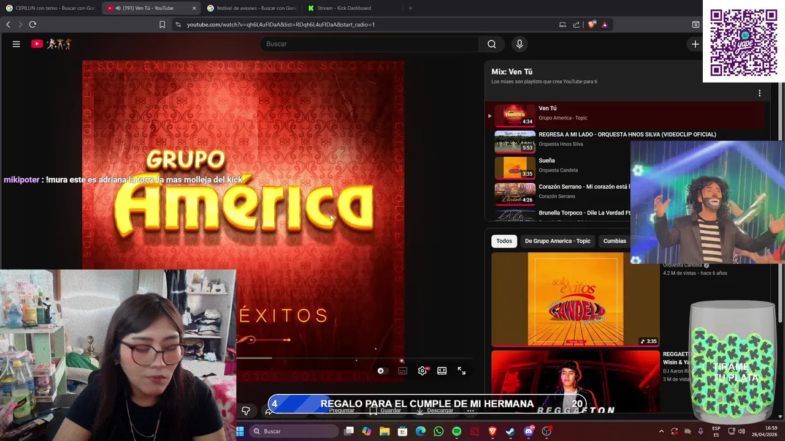Image resolution: width=785 pixels, height=441 pixels.
Task: Click the dislike thumbs-down button
Action: pyautogui.click(x=246, y=410)
